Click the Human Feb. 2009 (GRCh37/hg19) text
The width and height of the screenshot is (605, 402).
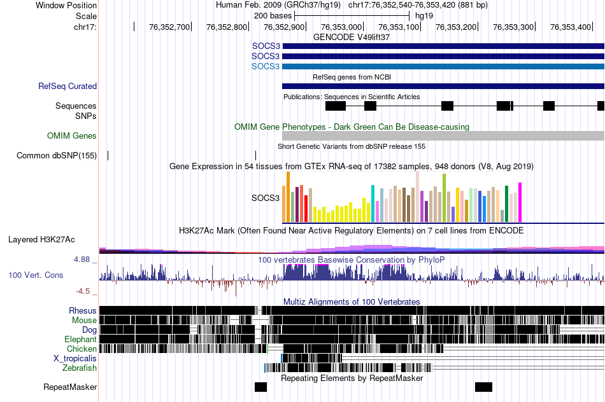pos(278,5)
